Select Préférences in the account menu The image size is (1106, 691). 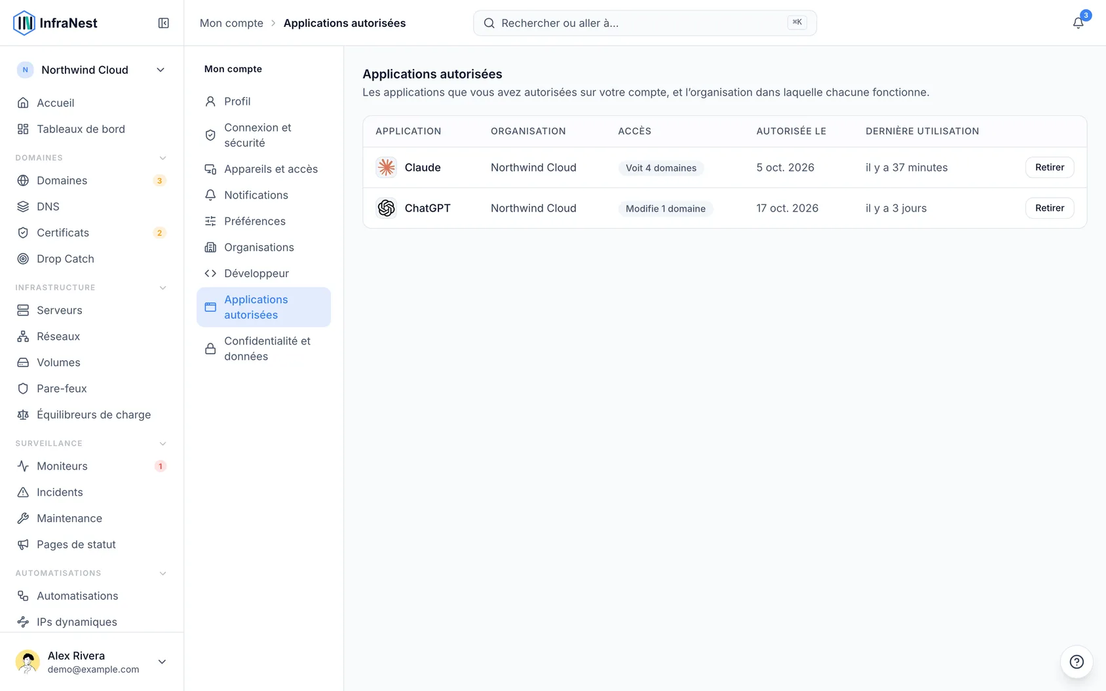click(263, 221)
